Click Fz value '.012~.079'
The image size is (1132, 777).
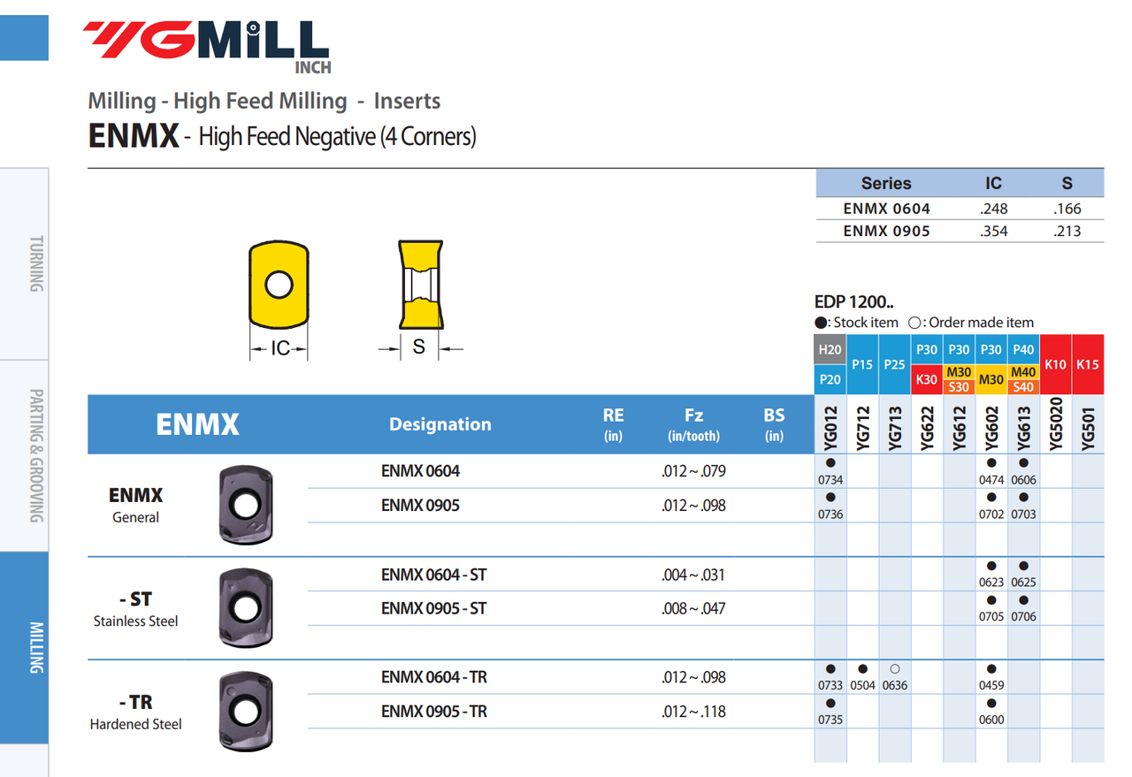click(x=693, y=471)
